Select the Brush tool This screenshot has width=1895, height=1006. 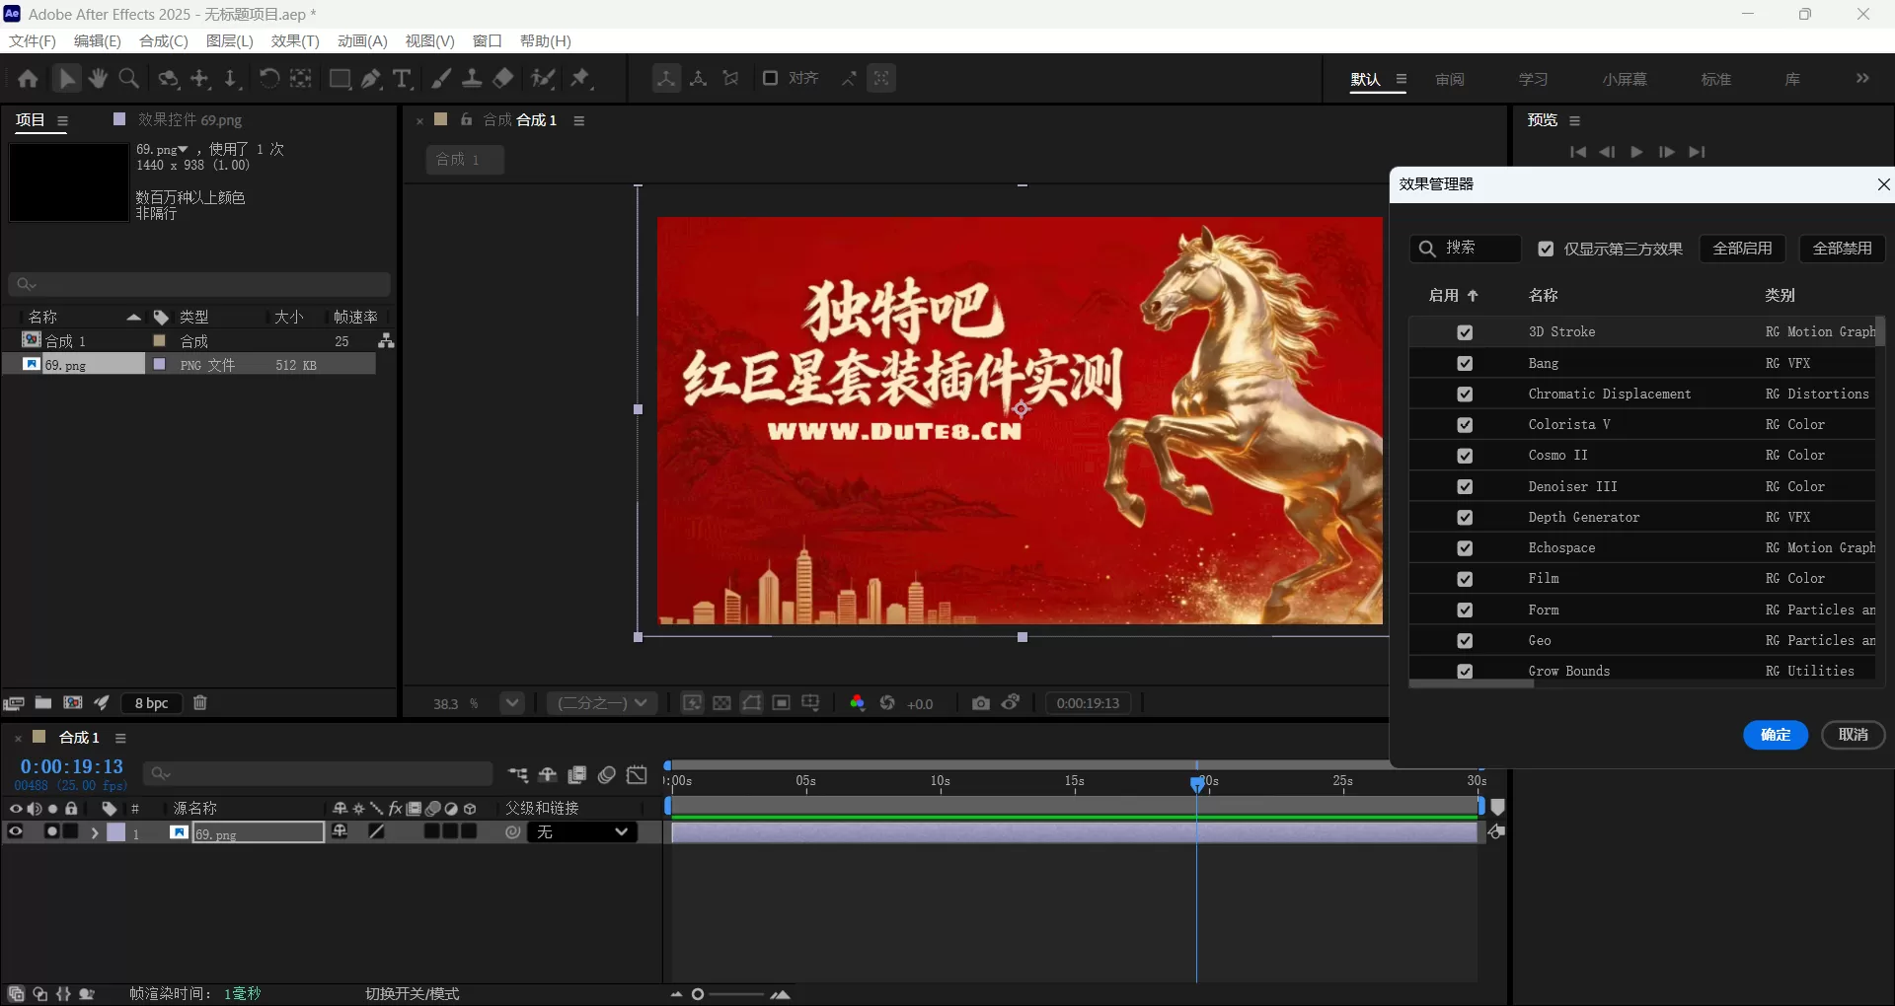coord(441,79)
